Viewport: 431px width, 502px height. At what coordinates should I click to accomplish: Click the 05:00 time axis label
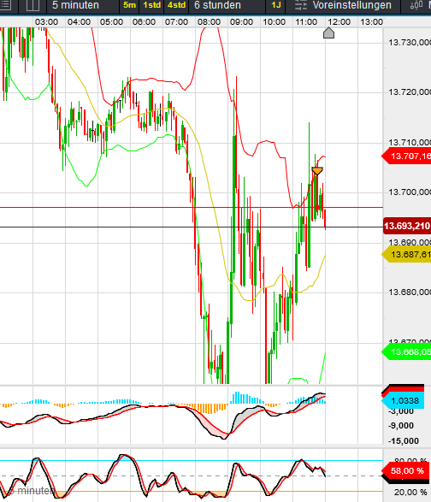click(x=111, y=22)
